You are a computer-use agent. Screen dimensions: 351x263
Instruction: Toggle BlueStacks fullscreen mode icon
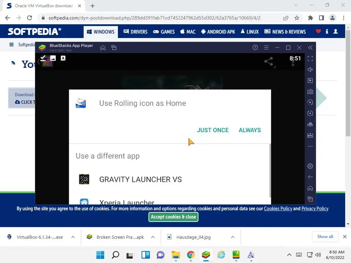pyautogui.click(x=310, y=59)
